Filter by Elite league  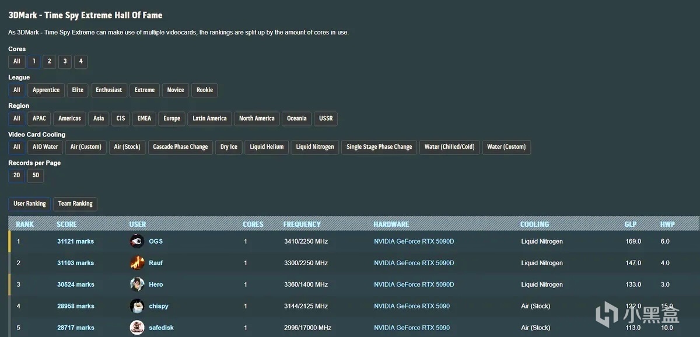78,90
